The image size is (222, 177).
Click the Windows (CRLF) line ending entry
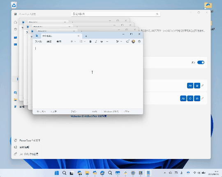111,111
